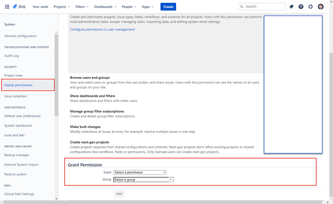Click horizontal scrollbar right arrow

click(x=327, y=202)
